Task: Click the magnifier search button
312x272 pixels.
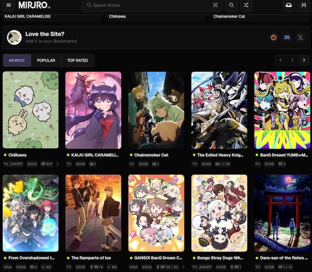Action: click(x=231, y=5)
